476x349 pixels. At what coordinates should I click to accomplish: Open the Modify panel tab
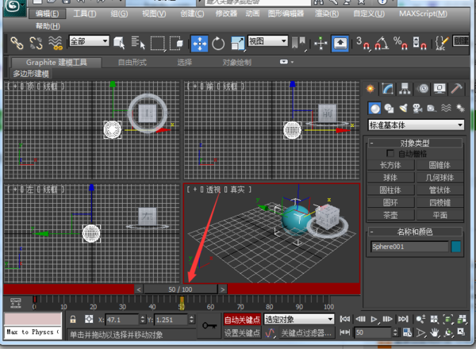[389, 89]
